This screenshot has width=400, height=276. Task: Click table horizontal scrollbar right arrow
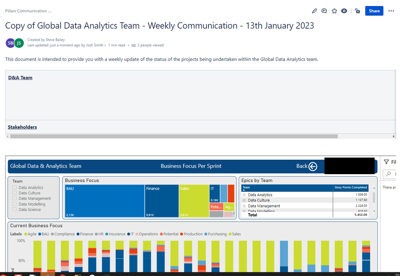[393, 136]
